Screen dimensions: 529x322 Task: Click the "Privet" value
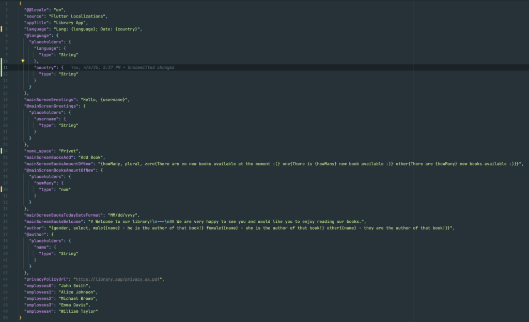(x=70, y=151)
